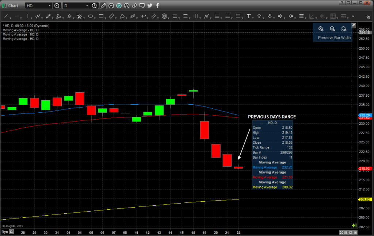Viewport: 374px width, 236px height.
Task: Select the trend line drawing tool
Action: pos(6,16)
